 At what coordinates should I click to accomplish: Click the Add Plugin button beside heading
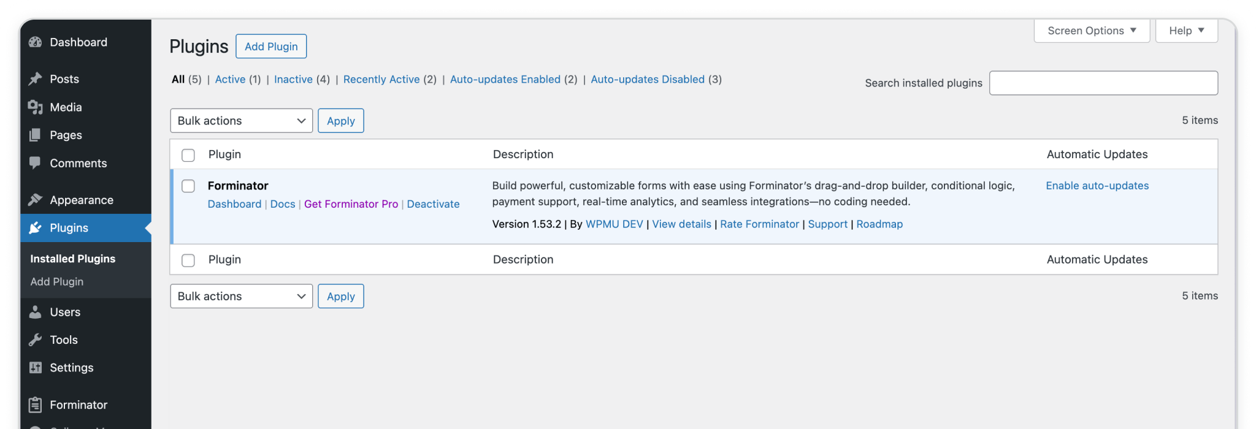click(271, 47)
